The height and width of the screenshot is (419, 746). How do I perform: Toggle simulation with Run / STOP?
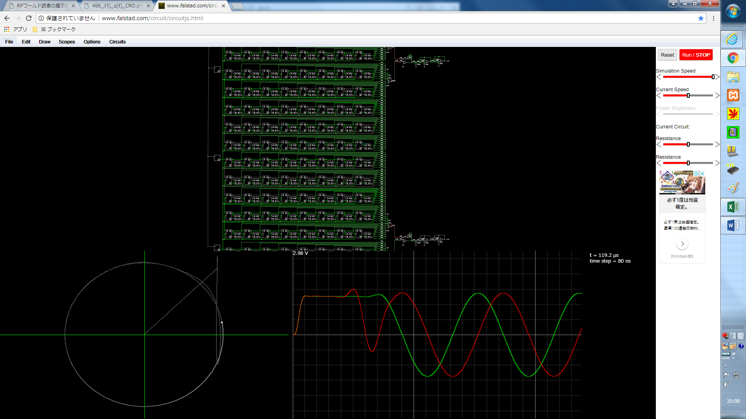(x=696, y=55)
